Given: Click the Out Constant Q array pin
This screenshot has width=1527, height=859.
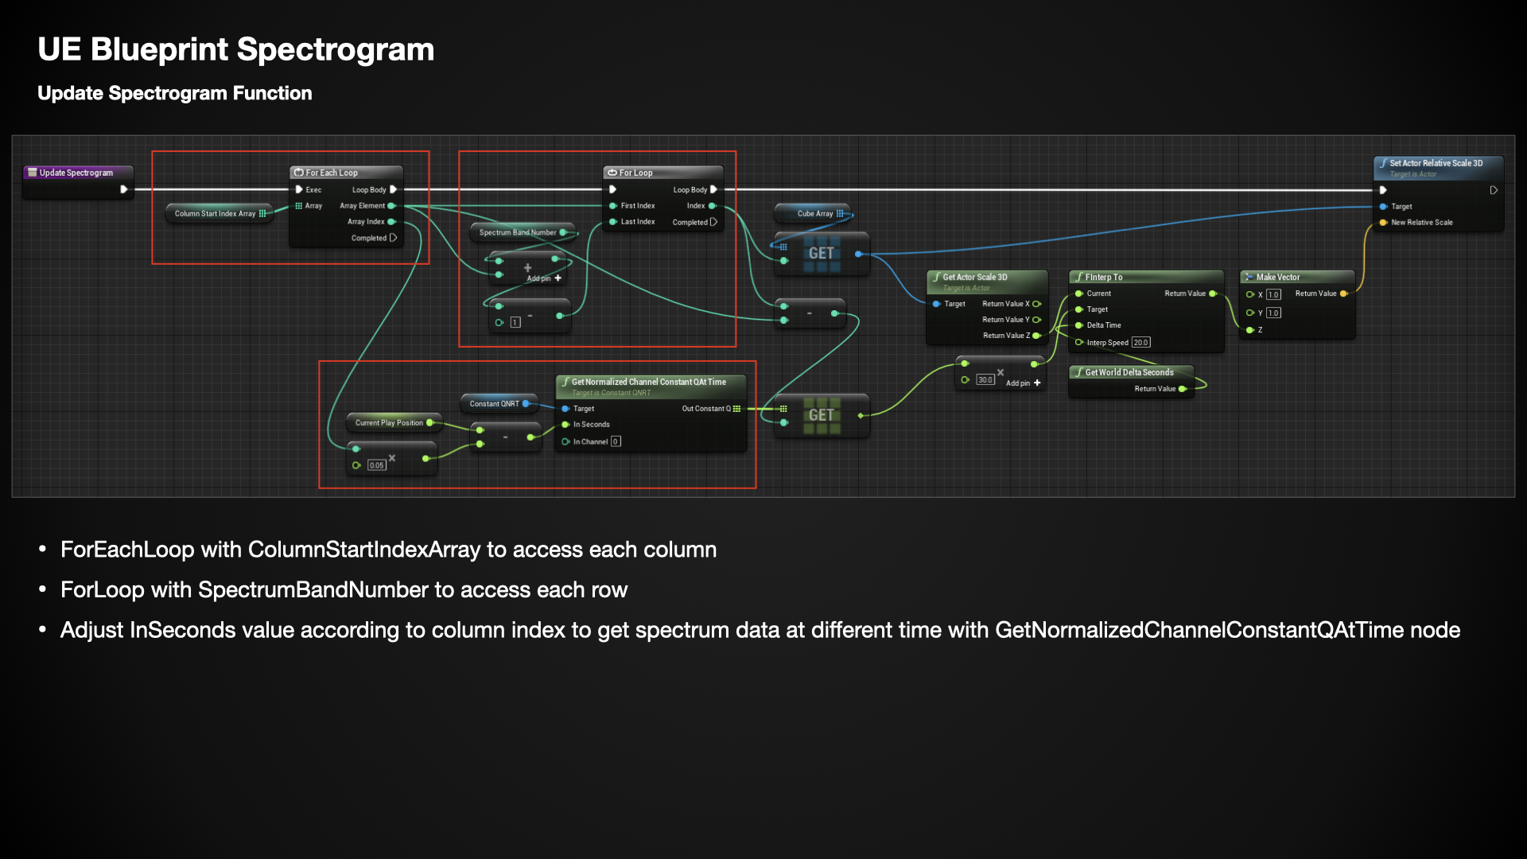Looking at the screenshot, I should click(736, 408).
